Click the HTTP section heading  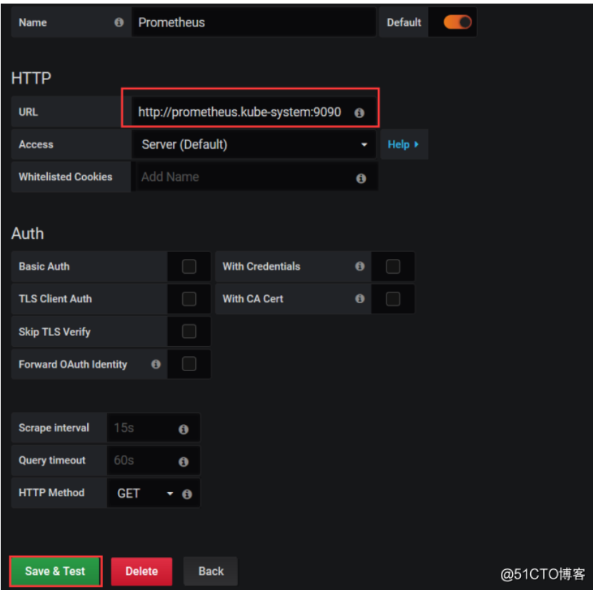[31, 79]
